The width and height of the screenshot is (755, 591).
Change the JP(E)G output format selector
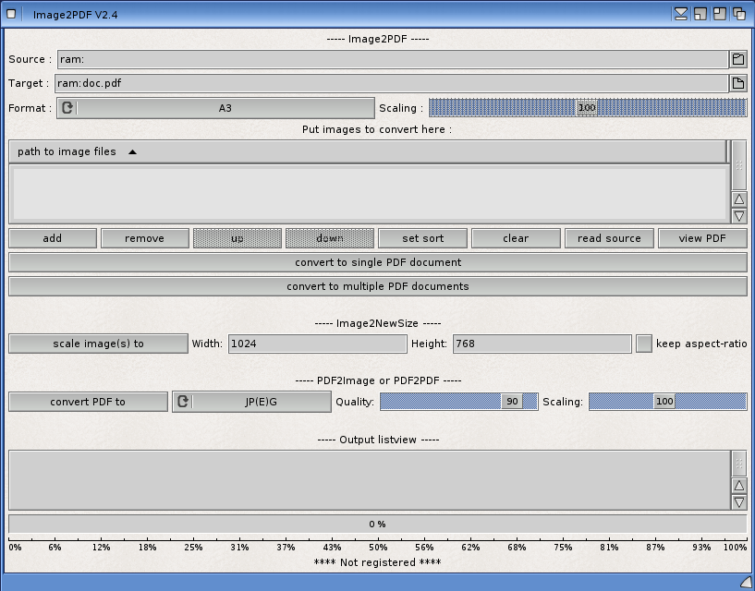pos(261,402)
